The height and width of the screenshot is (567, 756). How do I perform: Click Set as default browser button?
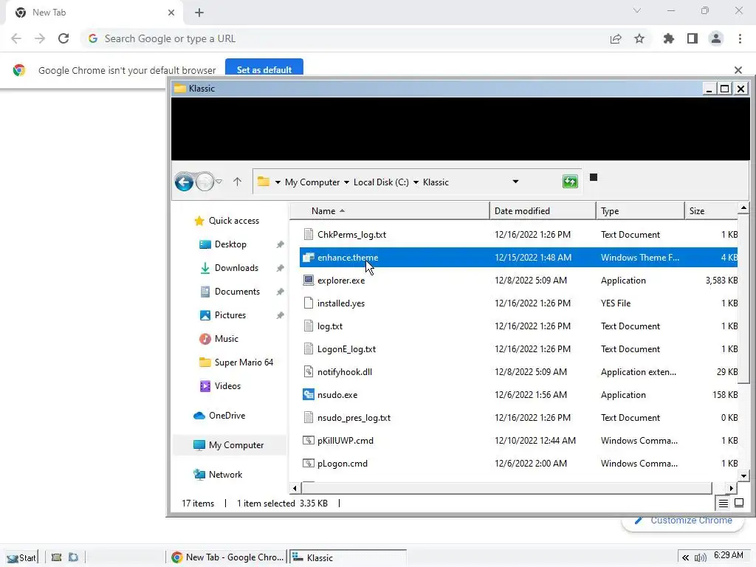(x=264, y=69)
